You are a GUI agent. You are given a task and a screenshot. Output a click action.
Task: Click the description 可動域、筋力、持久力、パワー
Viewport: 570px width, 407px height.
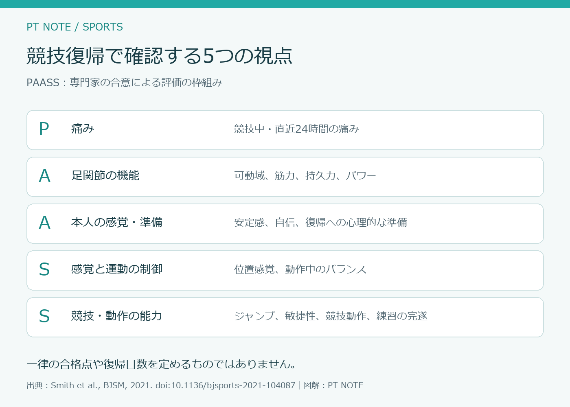click(x=305, y=176)
